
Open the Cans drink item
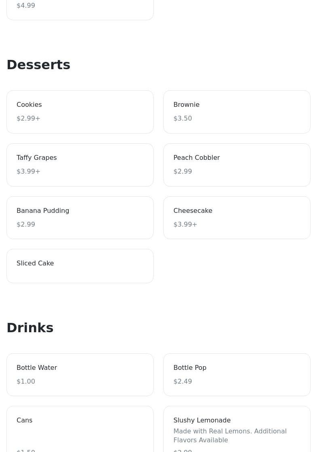(x=80, y=430)
